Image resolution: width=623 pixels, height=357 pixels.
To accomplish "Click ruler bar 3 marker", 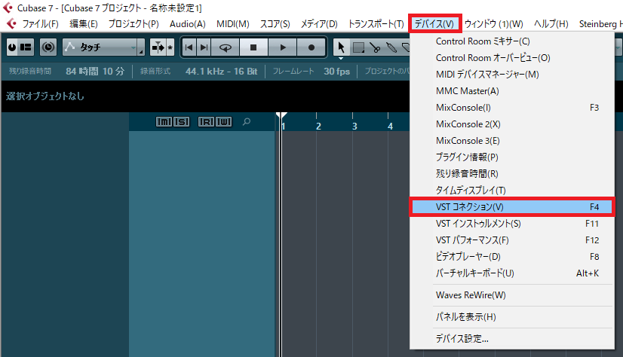I will (354, 126).
